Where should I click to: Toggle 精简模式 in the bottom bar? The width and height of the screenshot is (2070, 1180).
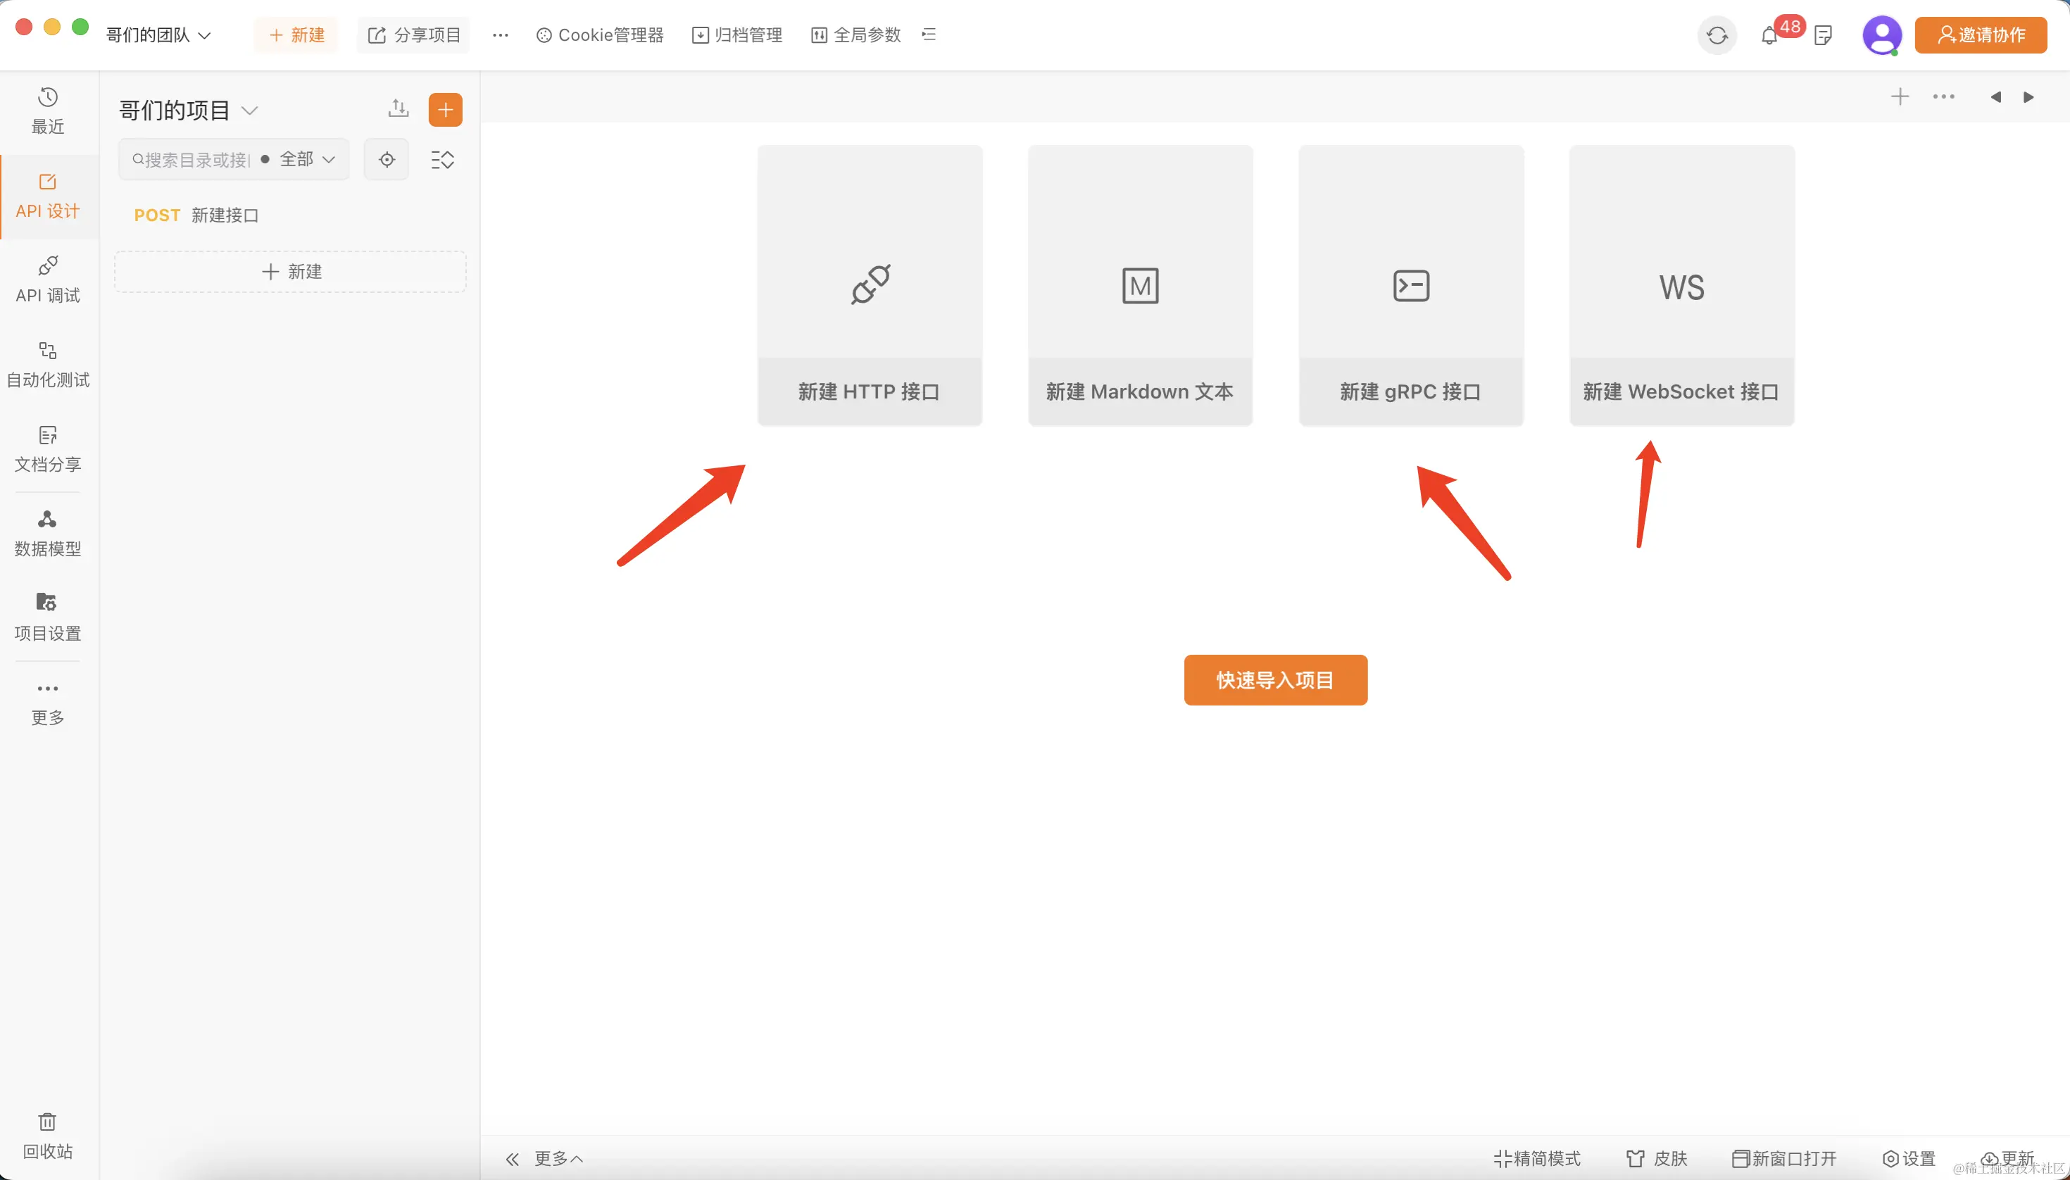pos(1537,1158)
